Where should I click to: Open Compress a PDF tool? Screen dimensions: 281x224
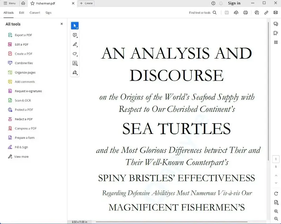[x=22, y=128]
